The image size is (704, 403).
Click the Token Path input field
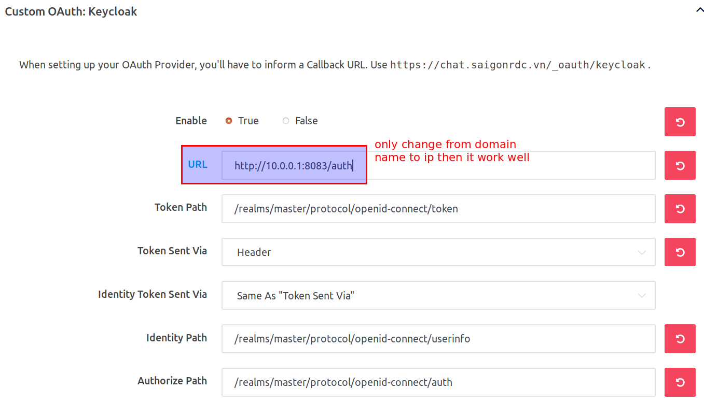438,209
